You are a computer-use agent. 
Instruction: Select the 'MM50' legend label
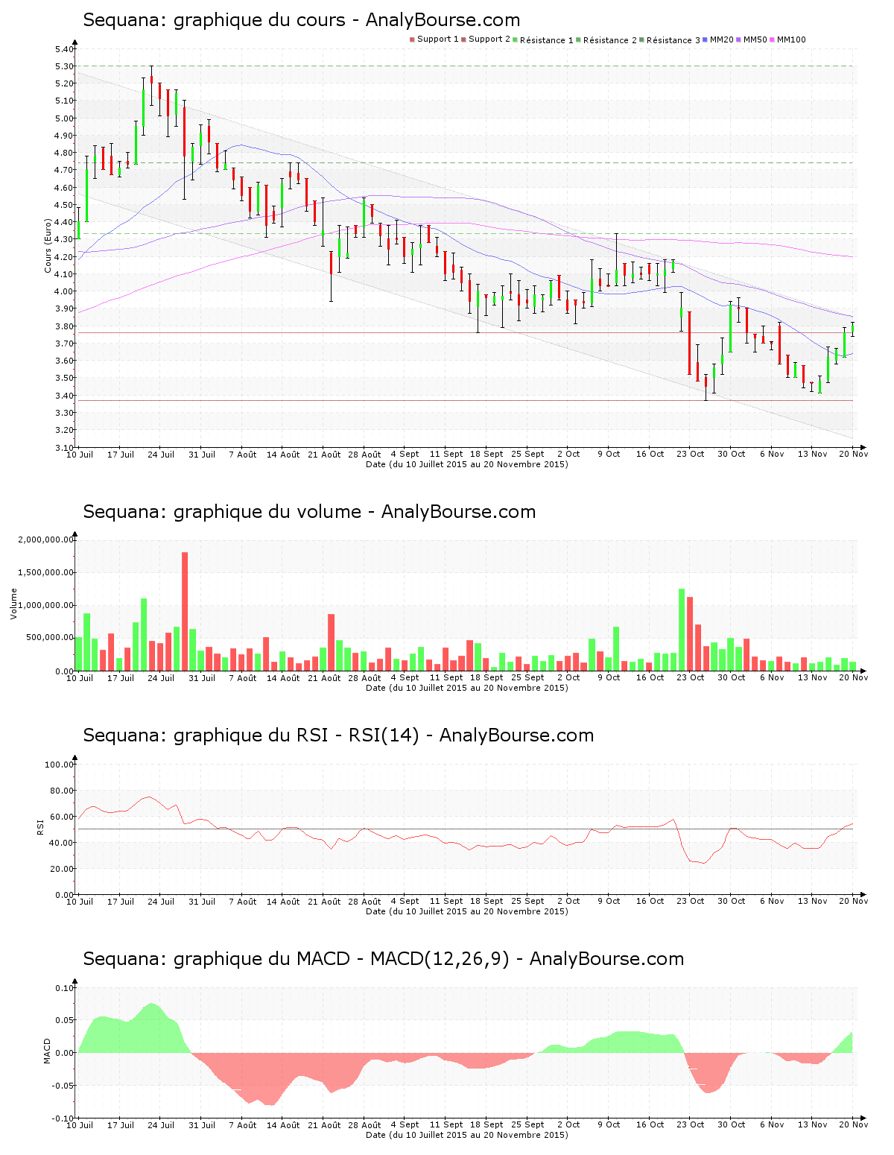click(755, 39)
